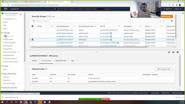Viewport: 185px width, 104px height.
Task: Open Launch Templates in sidebar
Action: pos(9,42)
